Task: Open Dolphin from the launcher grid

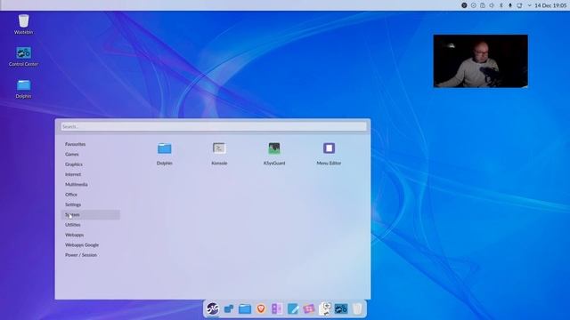Action: (164, 154)
